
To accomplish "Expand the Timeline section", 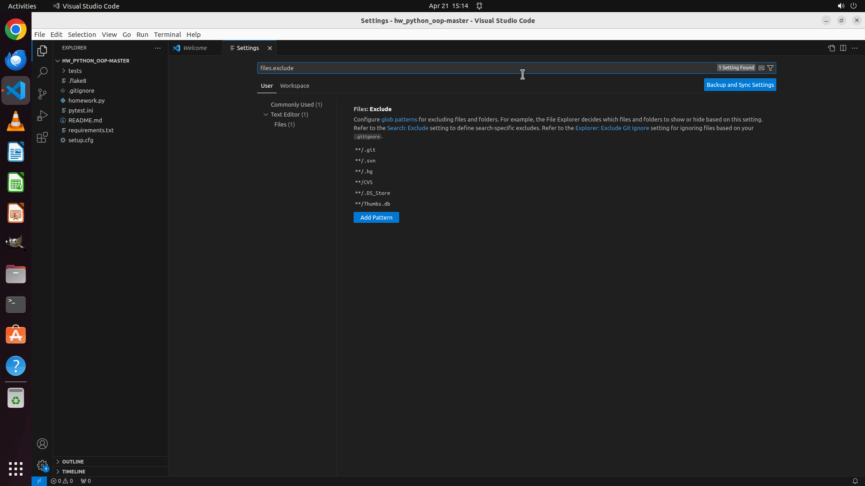I will pos(73,472).
